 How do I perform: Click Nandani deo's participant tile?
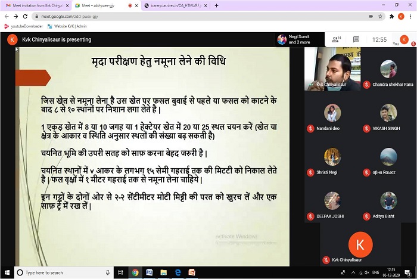[332, 116]
